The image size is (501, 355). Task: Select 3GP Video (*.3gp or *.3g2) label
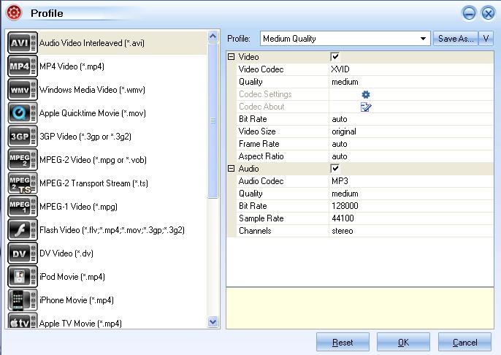click(x=85, y=137)
